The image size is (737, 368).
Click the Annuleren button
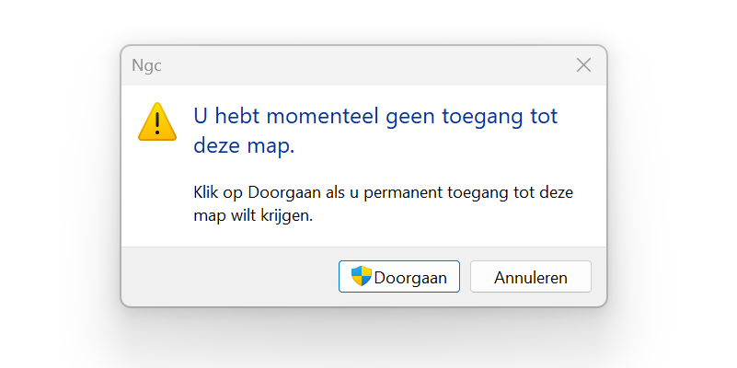pyautogui.click(x=531, y=276)
